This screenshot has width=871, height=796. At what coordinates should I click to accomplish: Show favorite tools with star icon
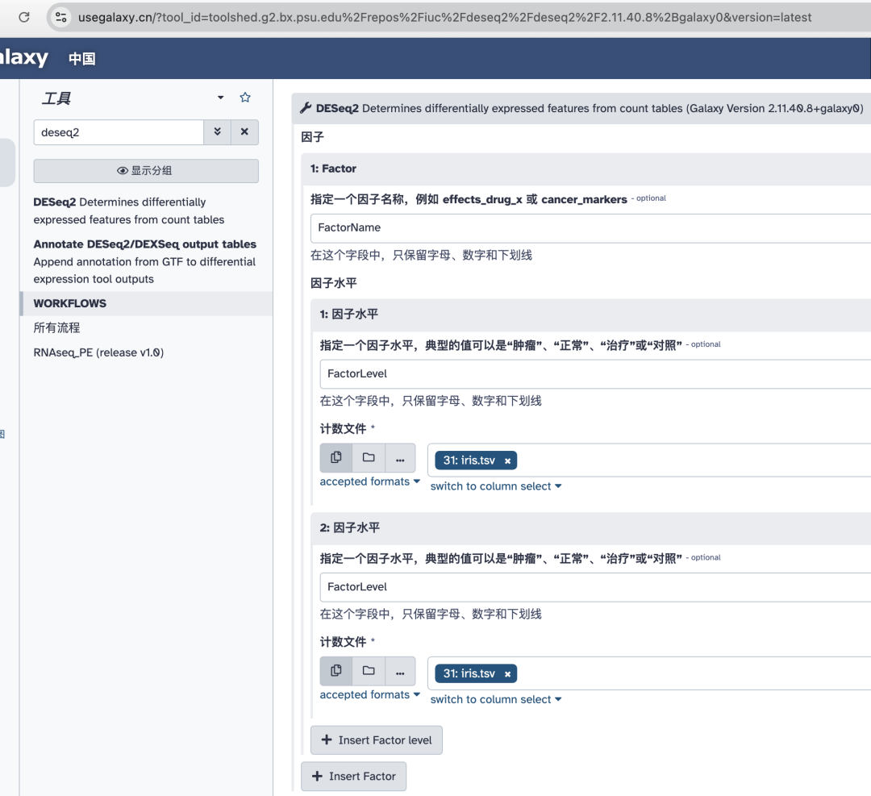pos(245,98)
